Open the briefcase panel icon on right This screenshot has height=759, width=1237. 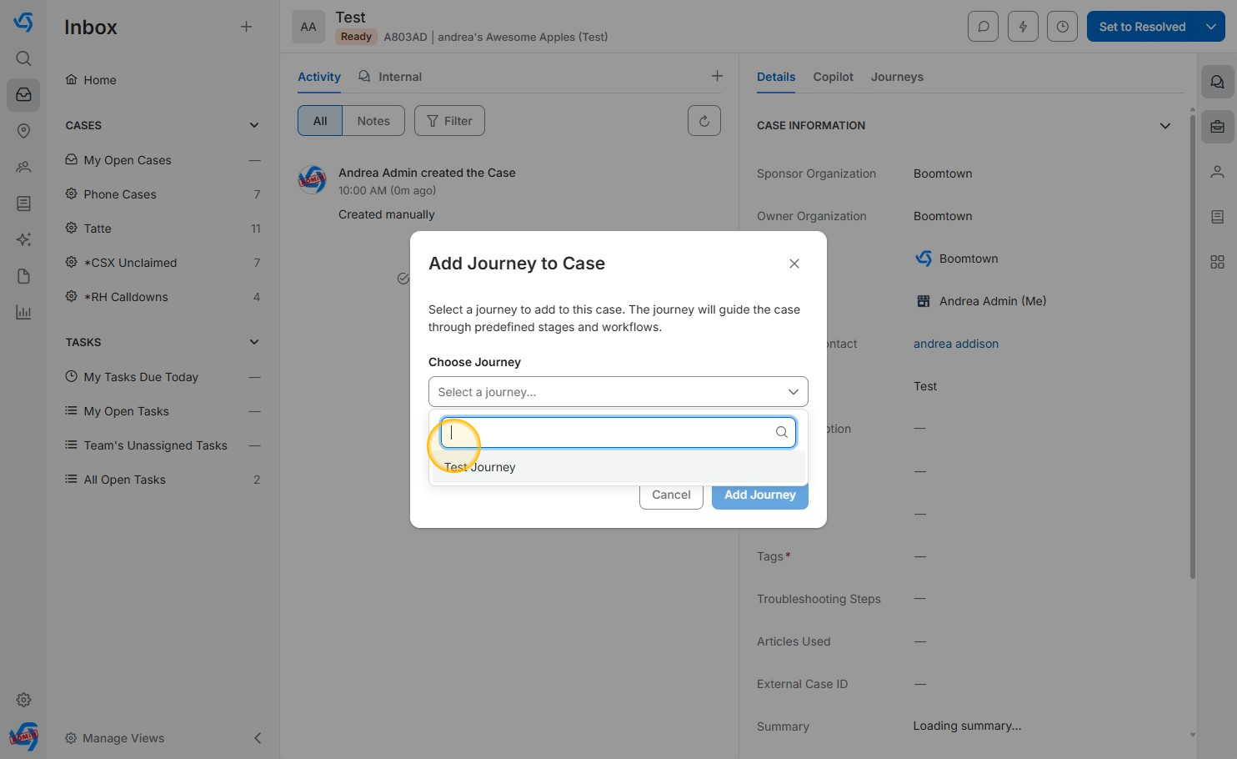(1217, 128)
